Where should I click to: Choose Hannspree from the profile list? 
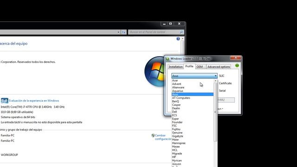coord(193,143)
